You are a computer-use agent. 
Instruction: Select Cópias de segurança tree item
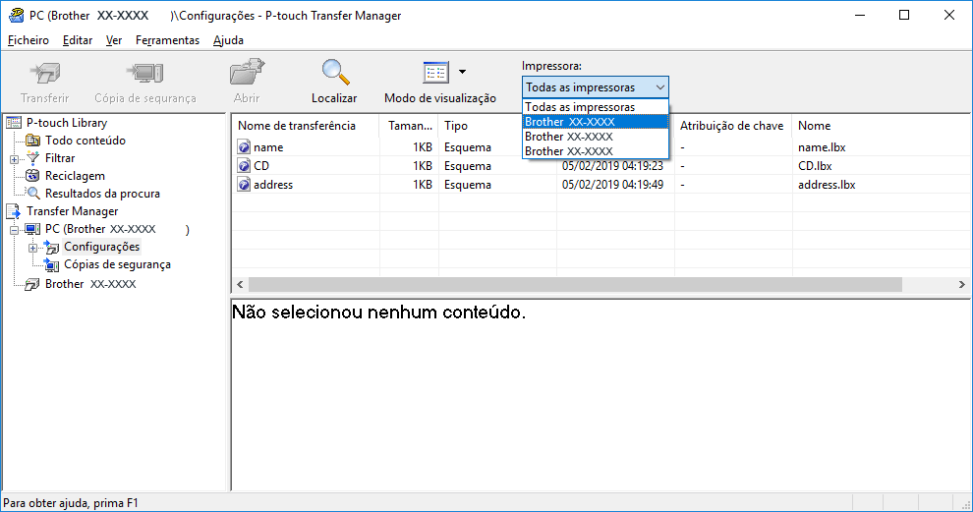tap(117, 264)
